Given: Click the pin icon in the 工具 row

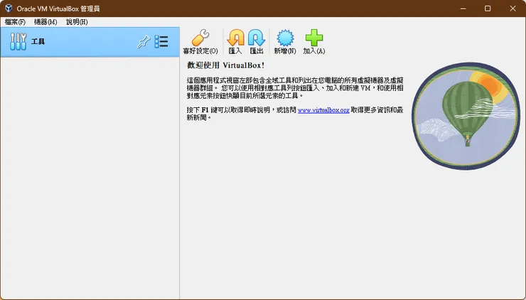Looking at the screenshot, I should tap(144, 42).
